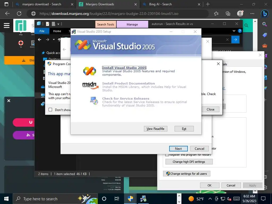Viewport: 272px width, 204px height.
Task: Click Change high DPI settings button
Action: click(189, 162)
